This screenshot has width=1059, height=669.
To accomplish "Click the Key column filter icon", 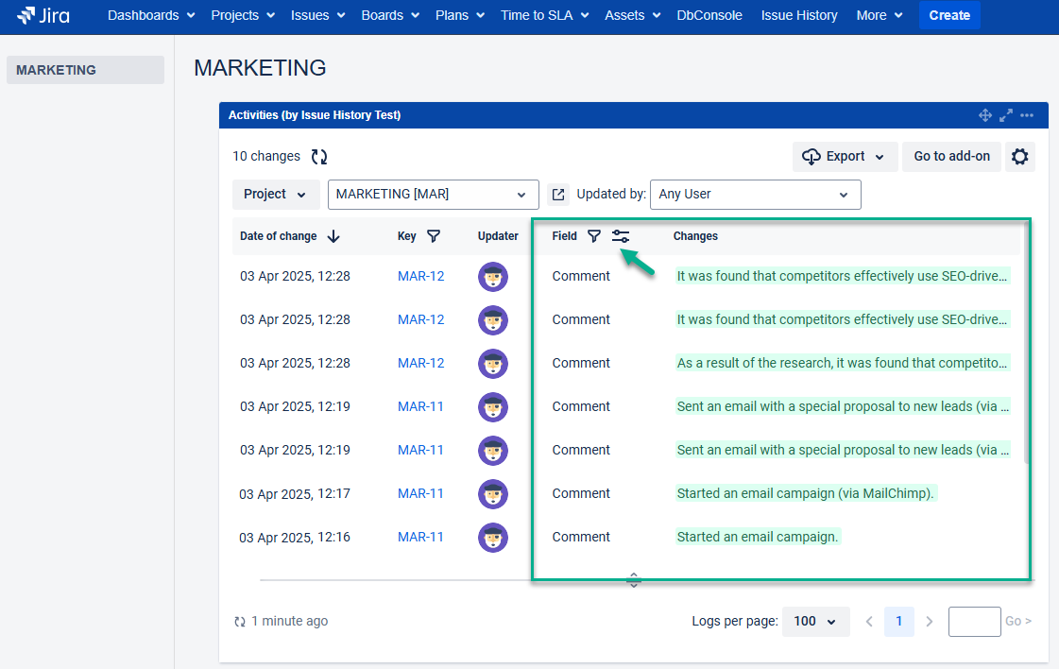I will pos(434,236).
